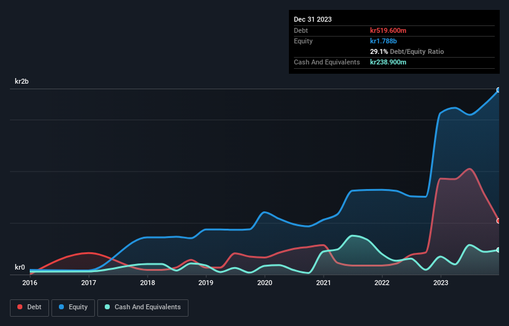Viewport: 509px width, 326px height.
Task: Click the Debt row label in tooltip
Action: pos(301,30)
